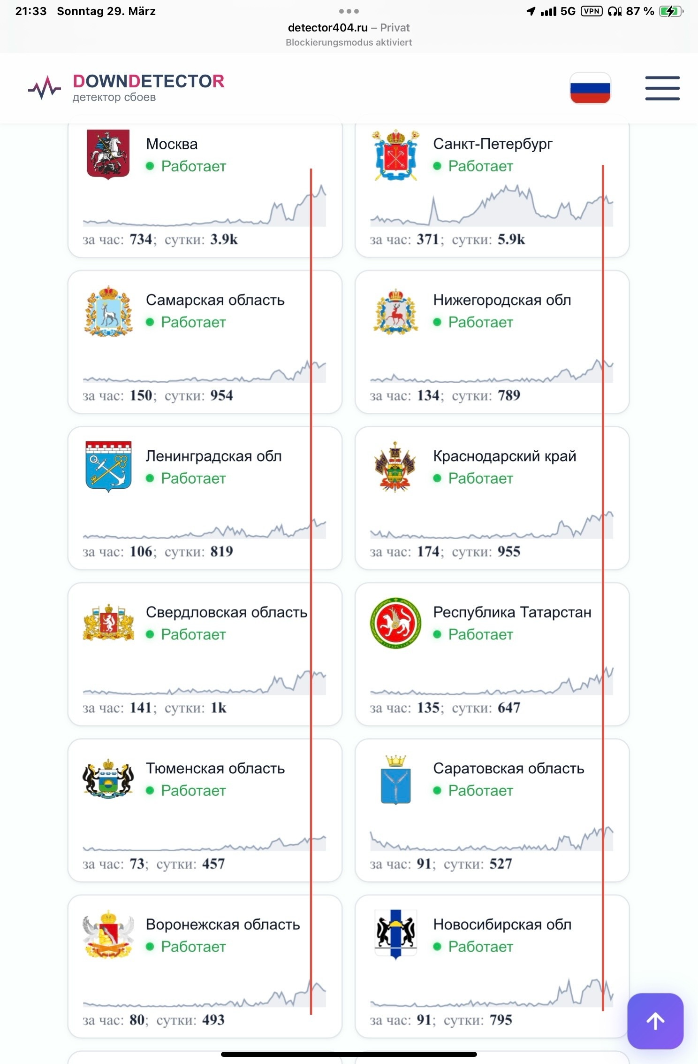Tap the Nizhny Novgorod deer emblem

point(395,311)
